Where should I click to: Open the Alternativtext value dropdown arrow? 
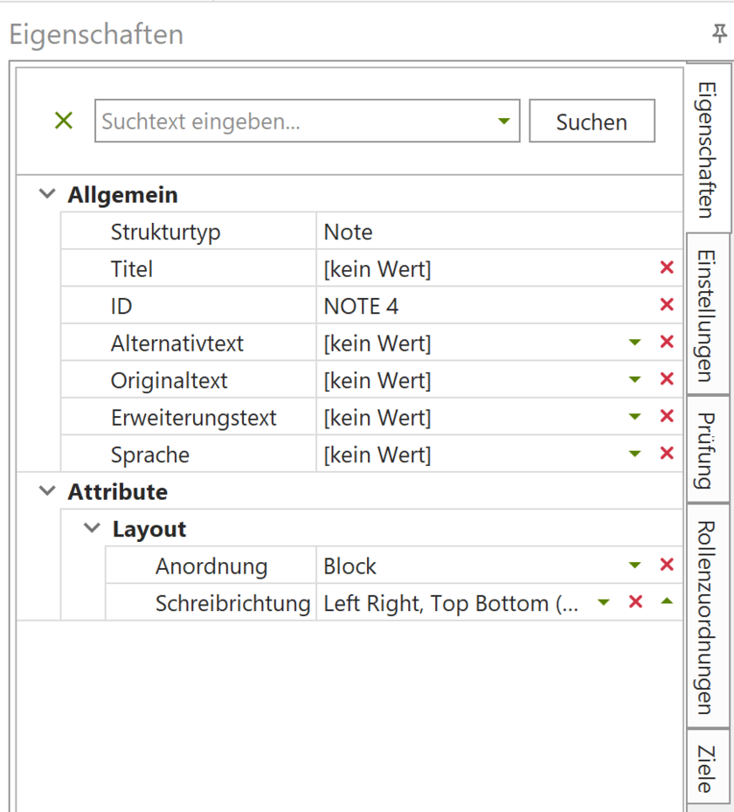(x=635, y=342)
